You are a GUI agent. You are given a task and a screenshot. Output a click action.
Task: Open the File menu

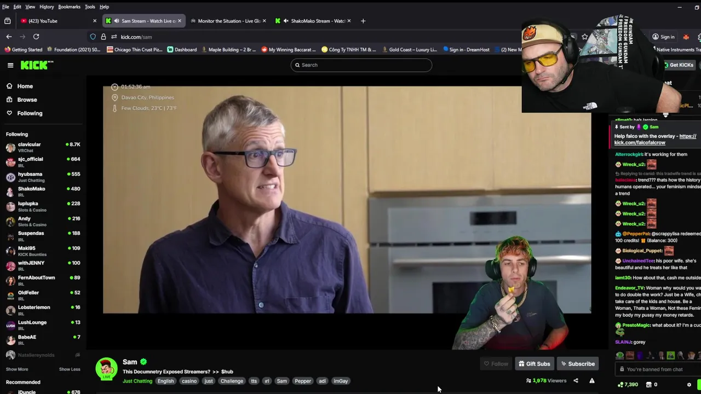[5, 7]
